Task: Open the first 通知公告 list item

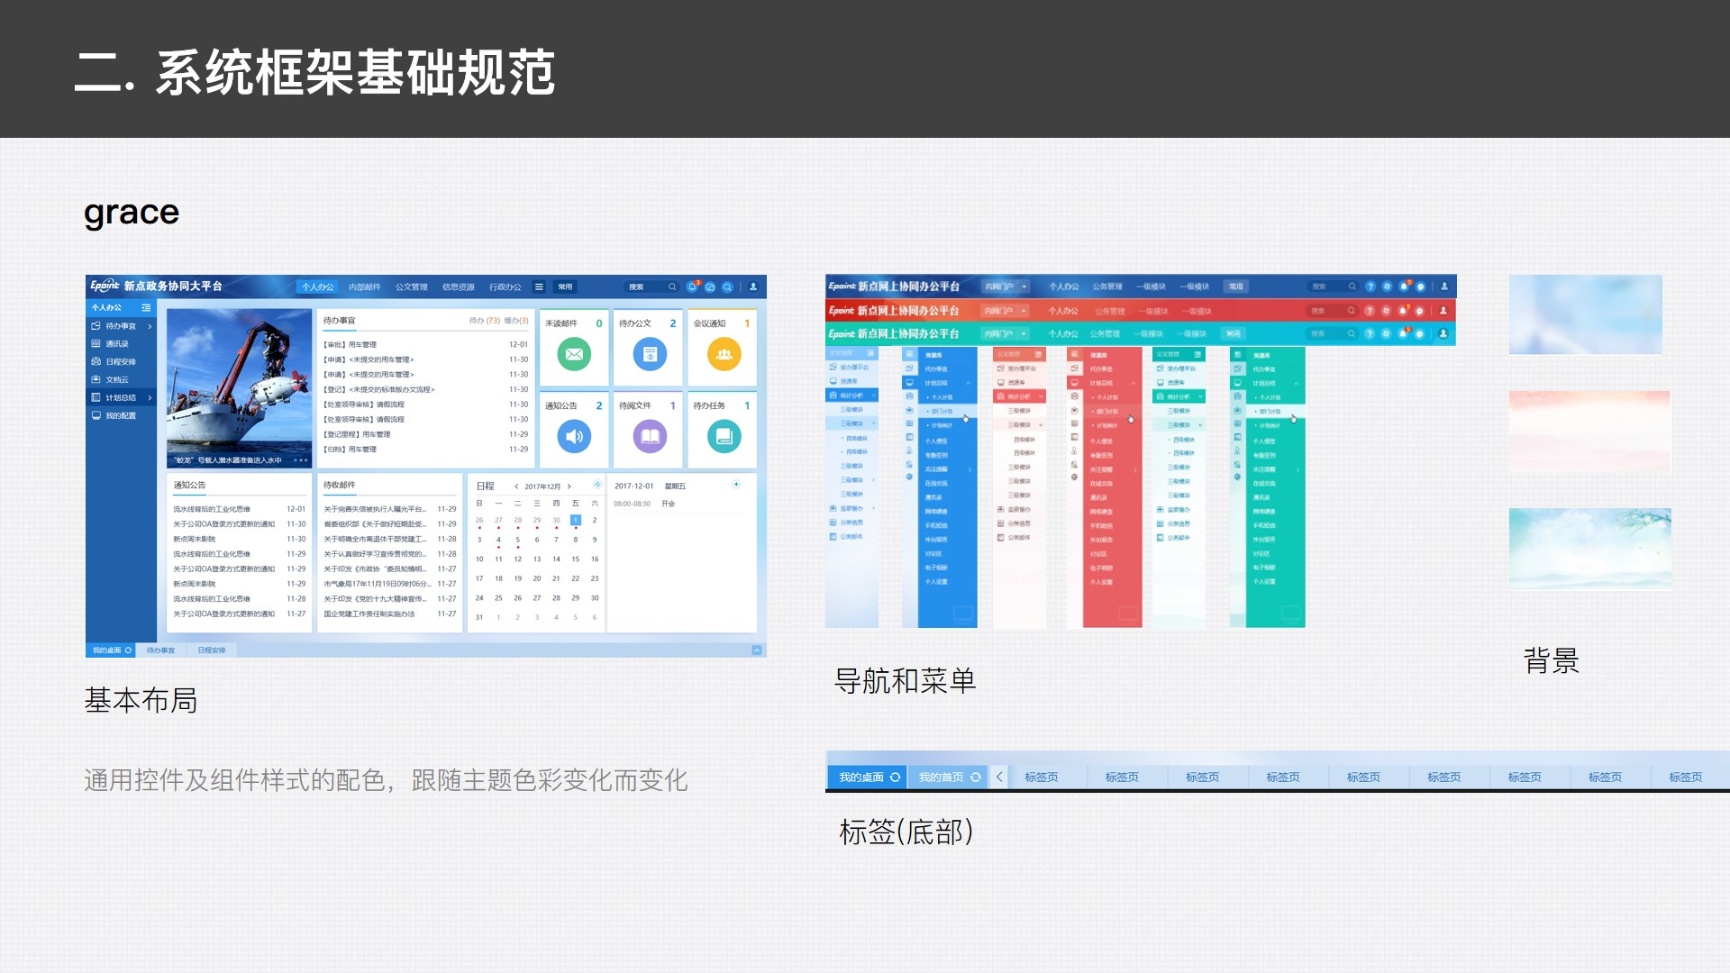Action: [213, 509]
